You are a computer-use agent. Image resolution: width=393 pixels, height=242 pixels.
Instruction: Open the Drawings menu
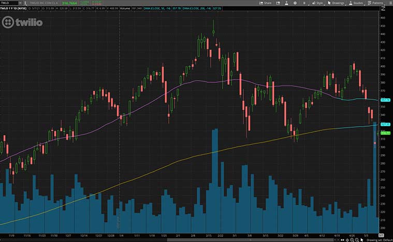click(337, 3)
